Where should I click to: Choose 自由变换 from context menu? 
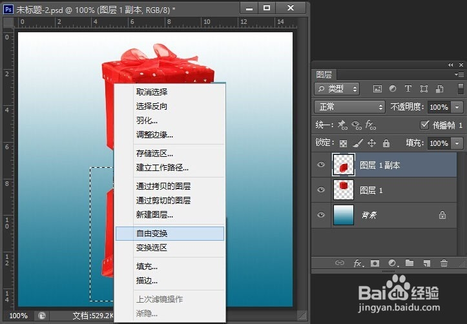[x=170, y=234]
